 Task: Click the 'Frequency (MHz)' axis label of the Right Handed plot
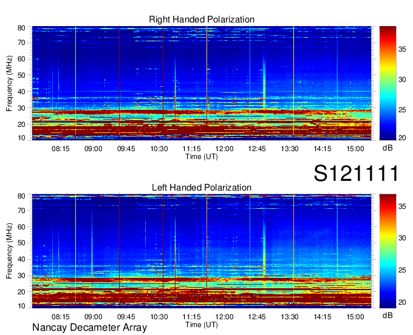[9, 83]
